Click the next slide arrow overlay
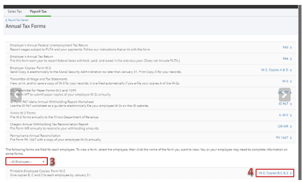This screenshot has width=302, height=182. (x=284, y=95)
